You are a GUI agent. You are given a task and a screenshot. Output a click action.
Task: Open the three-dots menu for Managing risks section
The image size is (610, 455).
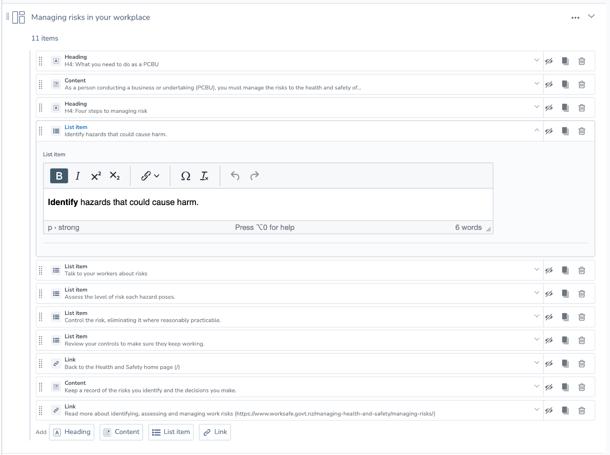575,17
